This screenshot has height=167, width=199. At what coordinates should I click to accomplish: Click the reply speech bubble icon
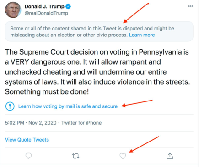(28, 156)
